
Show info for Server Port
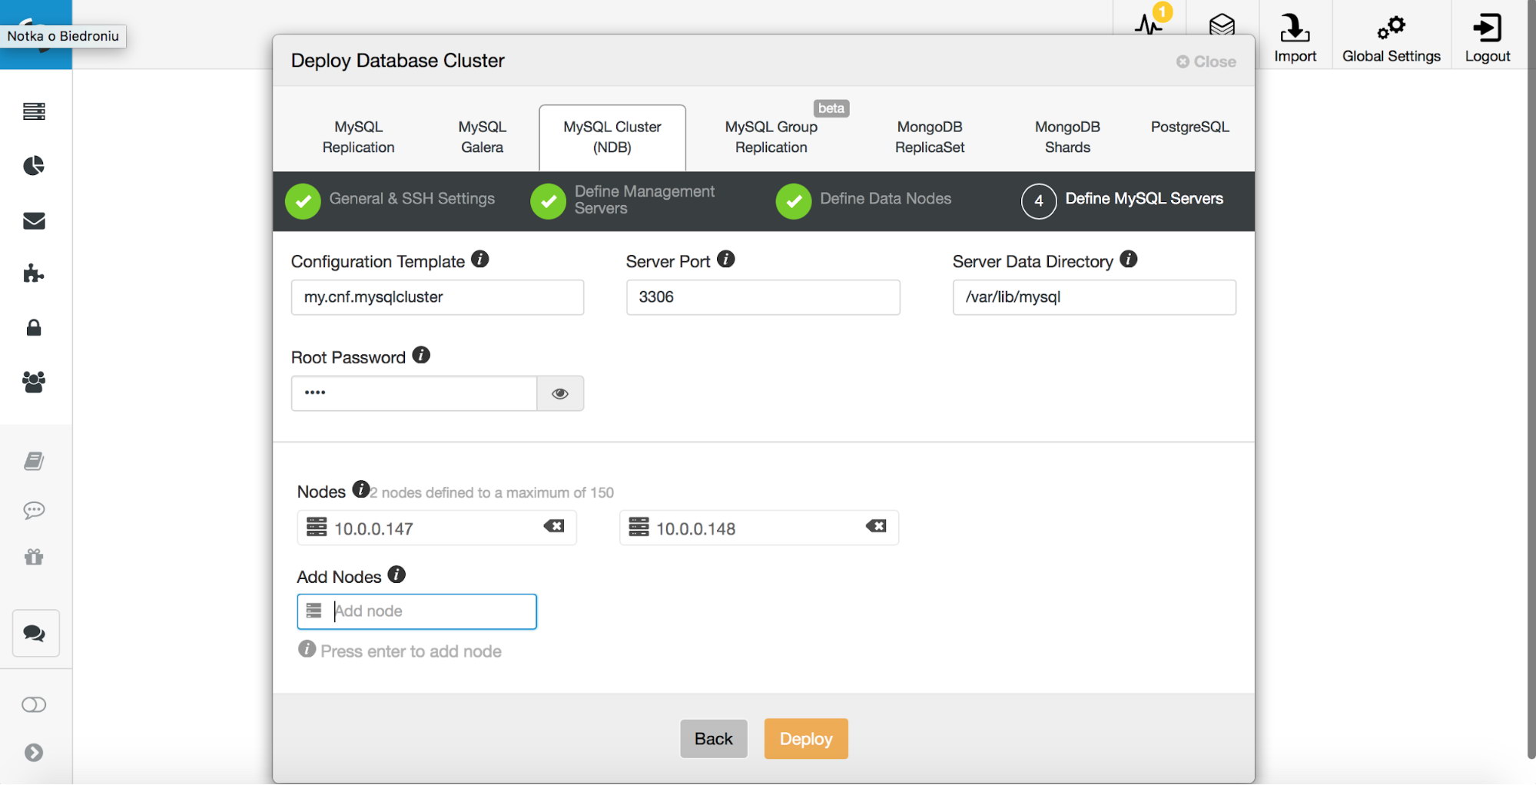(x=726, y=259)
